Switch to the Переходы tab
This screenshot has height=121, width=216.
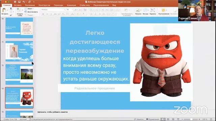click(x=58, y=5)
